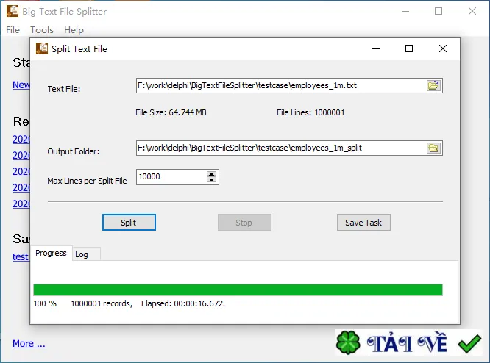Open the Help menu
Screen dimensions: 490x363
point(74,30)
